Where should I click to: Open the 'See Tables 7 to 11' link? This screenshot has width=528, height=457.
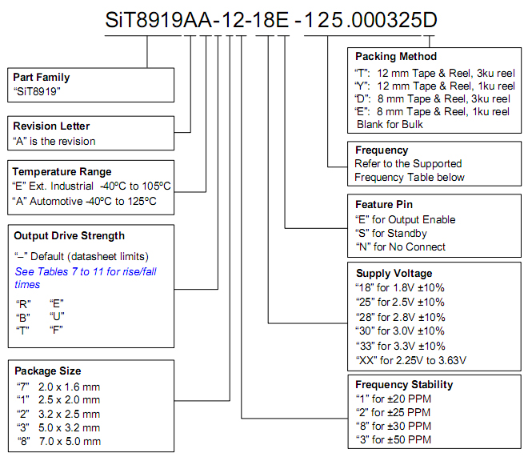click(86, 278)
